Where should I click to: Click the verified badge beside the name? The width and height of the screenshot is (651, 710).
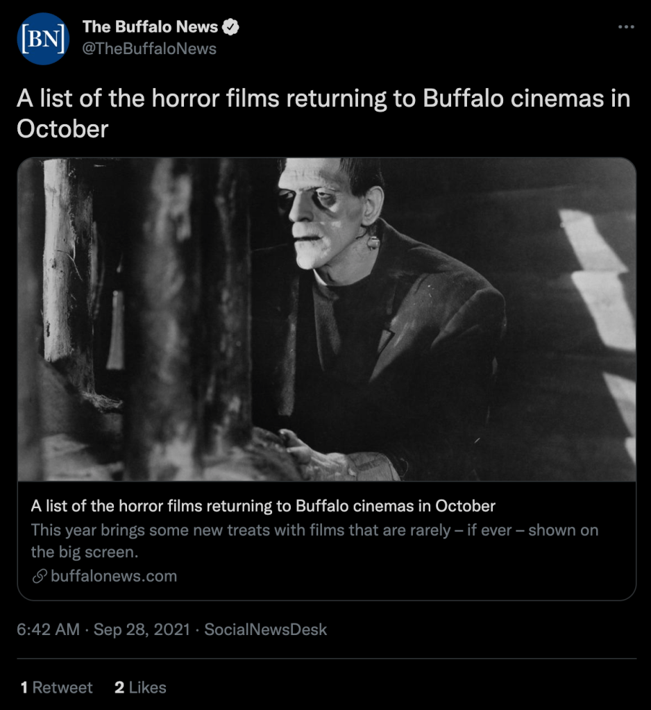tap(230, 28)
